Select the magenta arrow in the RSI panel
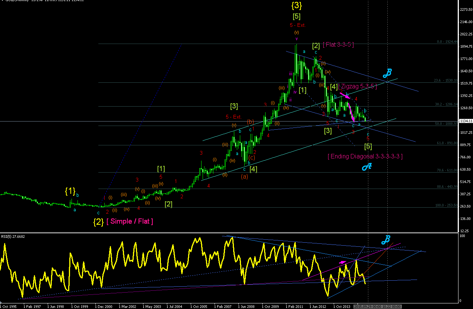The width and height of the screenshot is (473, 309). tap(343, 262)
